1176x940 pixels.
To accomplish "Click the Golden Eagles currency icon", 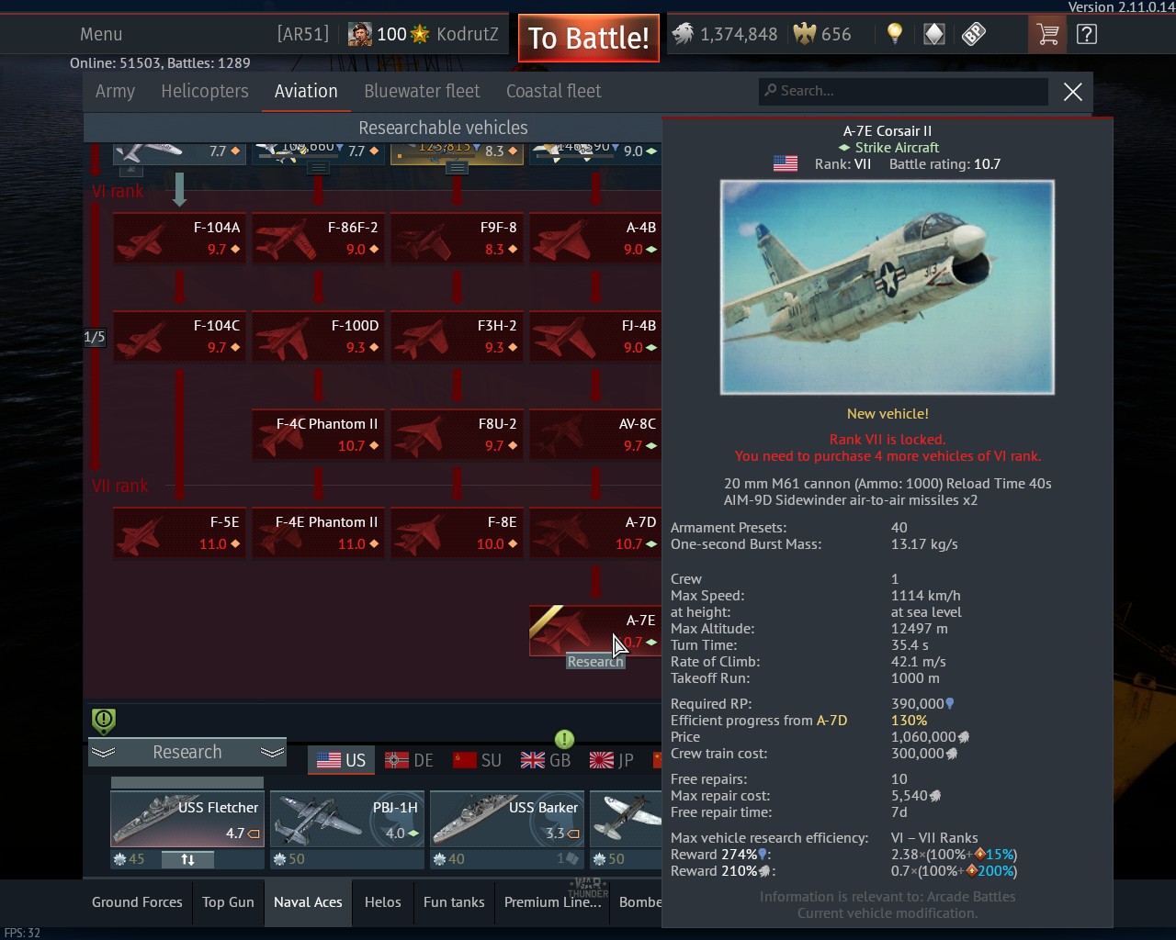I will tap(805, 35).
